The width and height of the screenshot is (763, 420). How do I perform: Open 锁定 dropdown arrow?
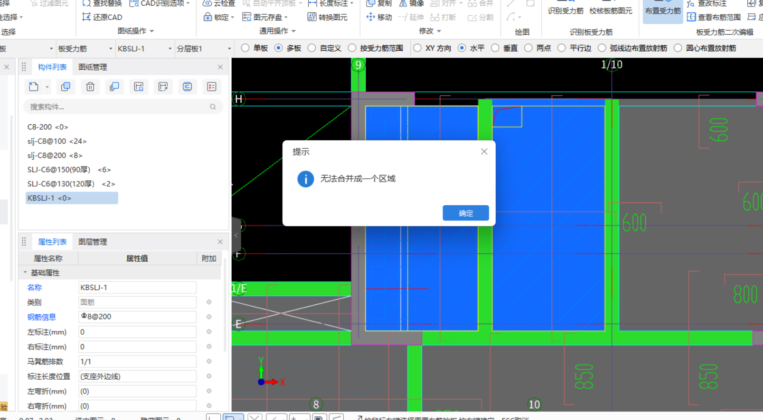pos(232,18)
